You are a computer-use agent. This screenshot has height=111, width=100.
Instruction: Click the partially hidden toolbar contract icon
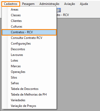coord(59,10)
